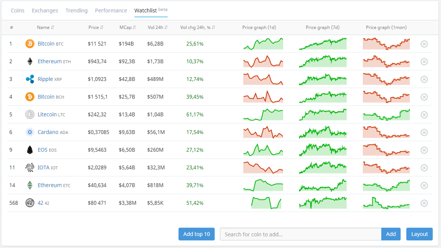Open the Ethereum ETH coin link
The image size is (441, 248).
[x=50, y=61]
